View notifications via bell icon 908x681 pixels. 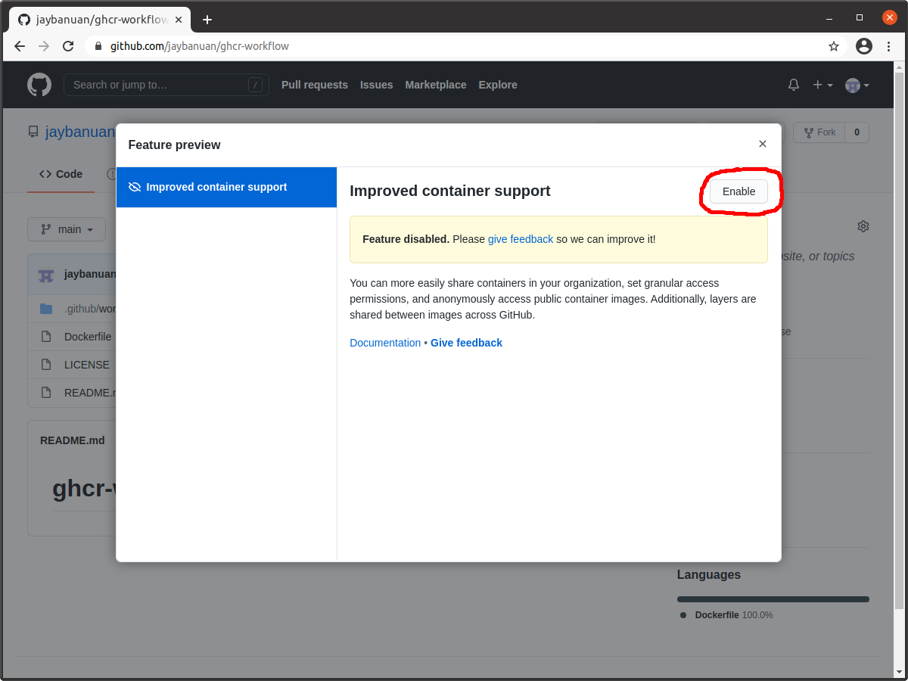click(x=794, y=85)
